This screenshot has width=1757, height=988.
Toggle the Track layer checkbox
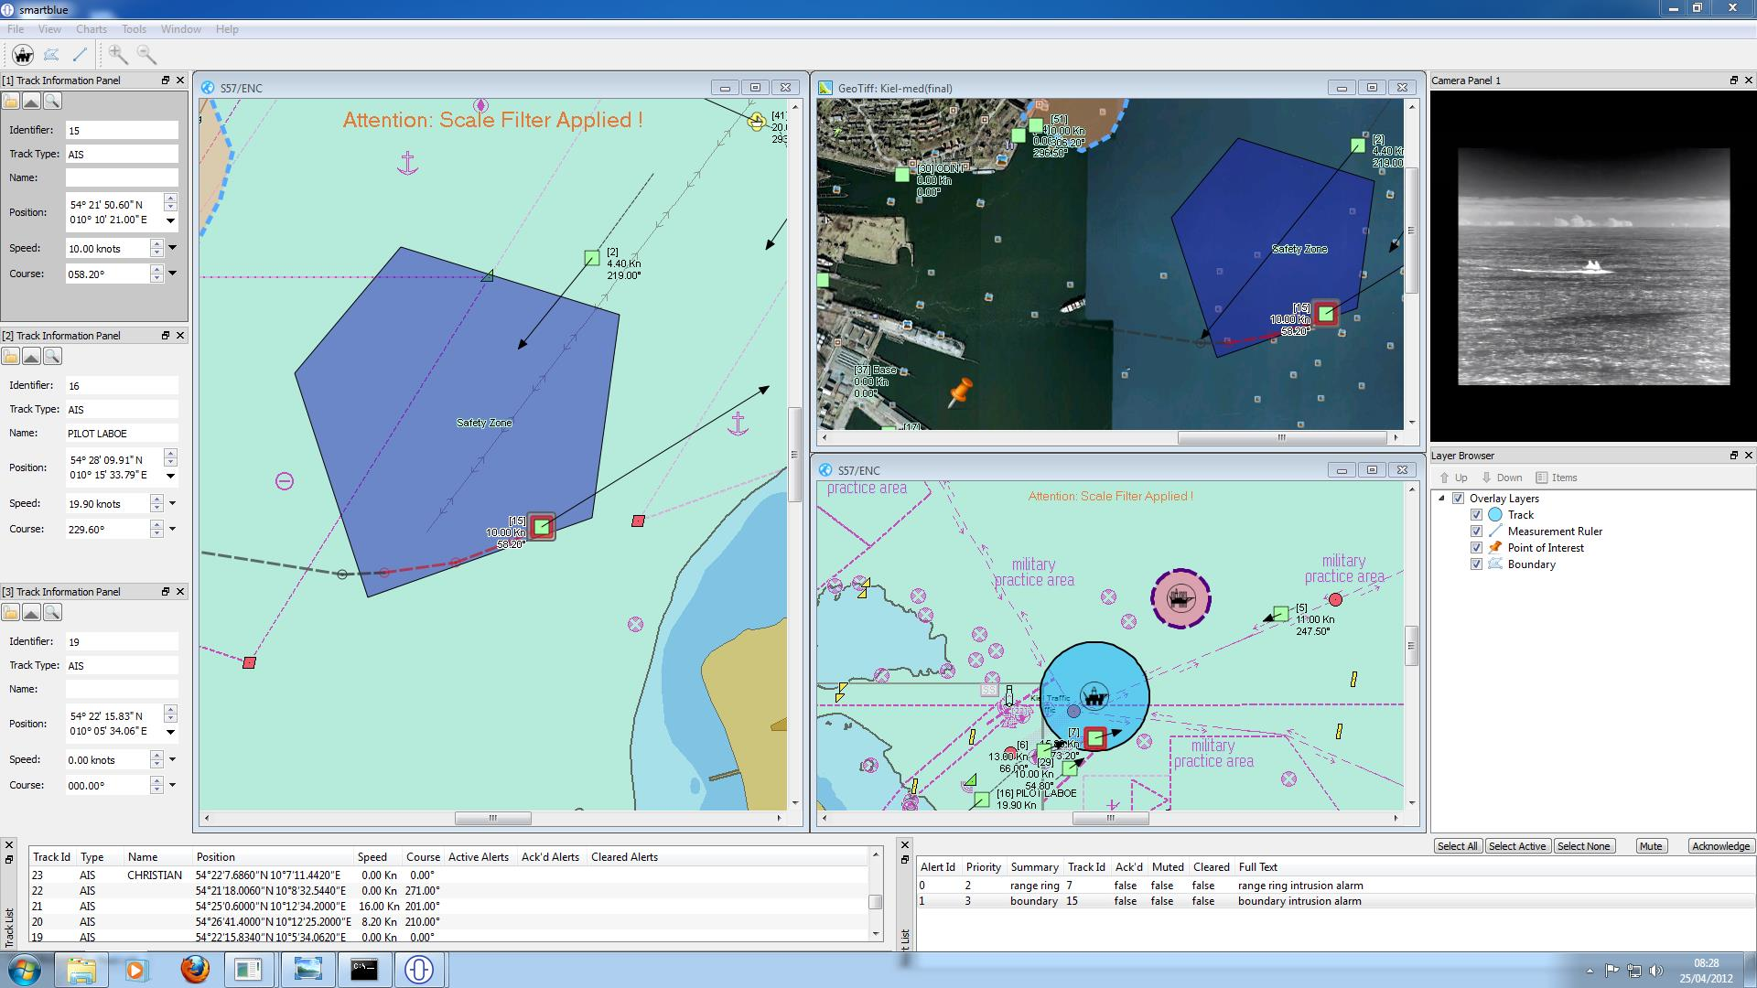click(x=1476, y=515)
